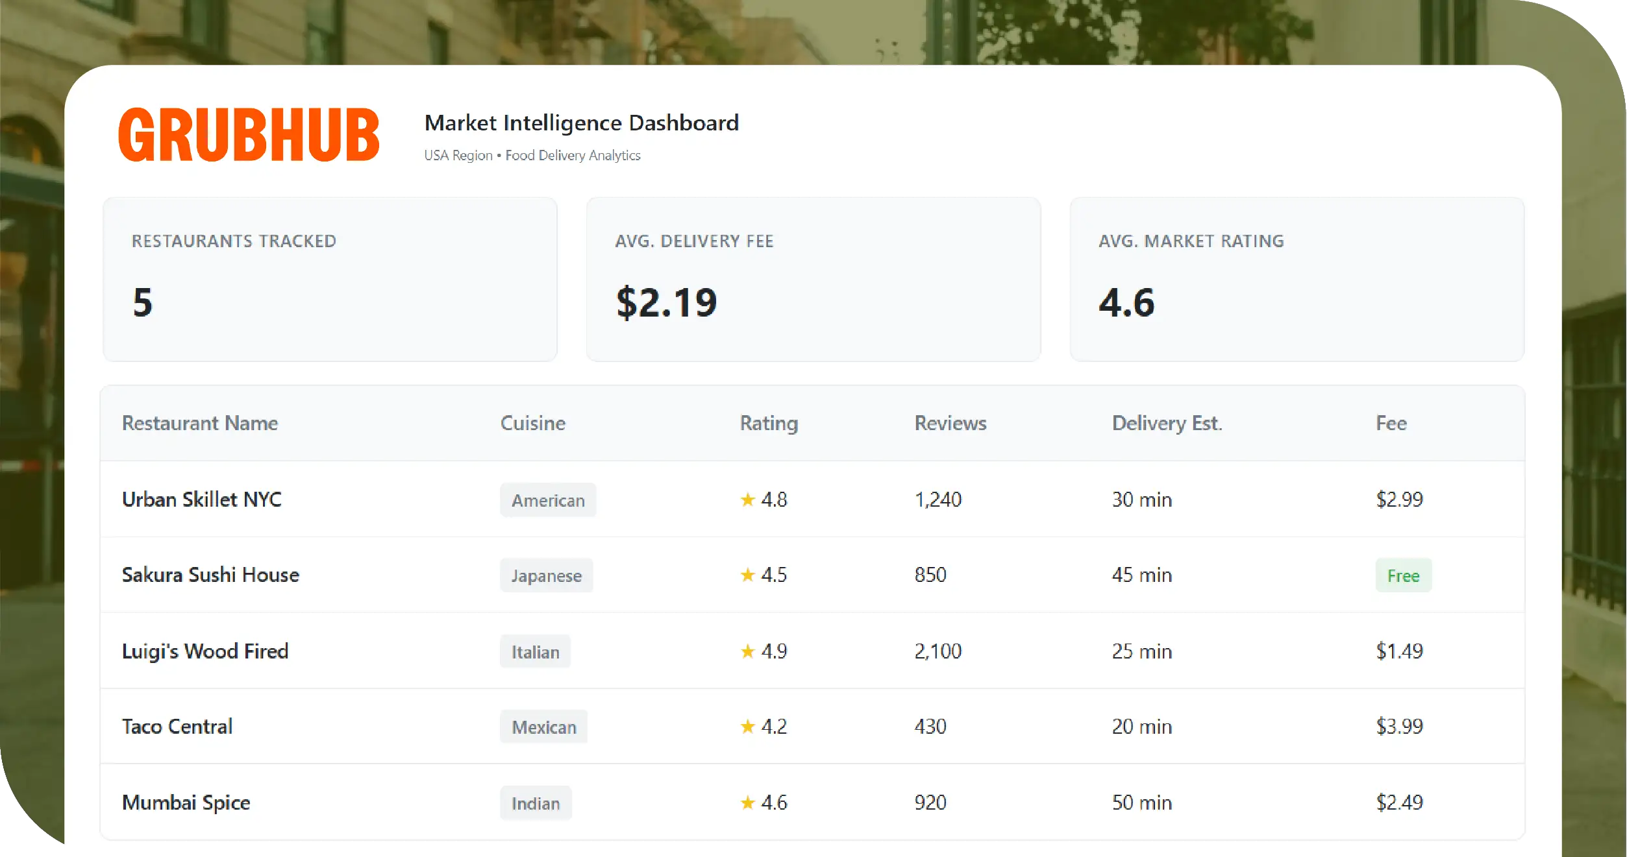Click the green Free fee badge
This screenshot has width=1627, height=857.
(x=1403, y=575)
